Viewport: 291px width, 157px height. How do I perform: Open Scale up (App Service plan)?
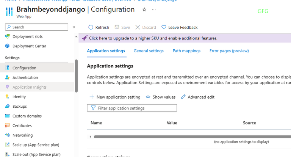tap(36, 145)
